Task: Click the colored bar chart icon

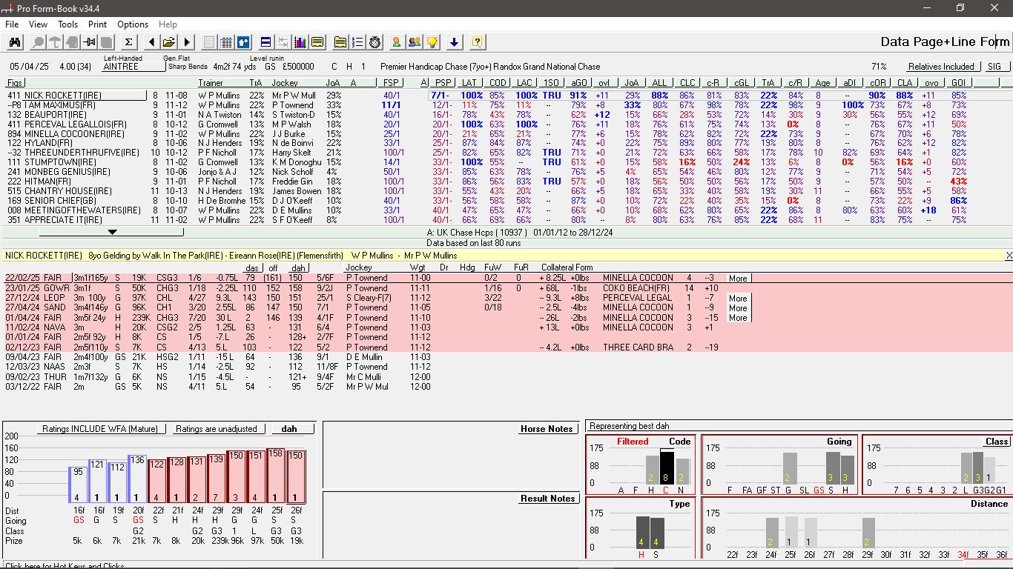Action: [x=300, y=42]
